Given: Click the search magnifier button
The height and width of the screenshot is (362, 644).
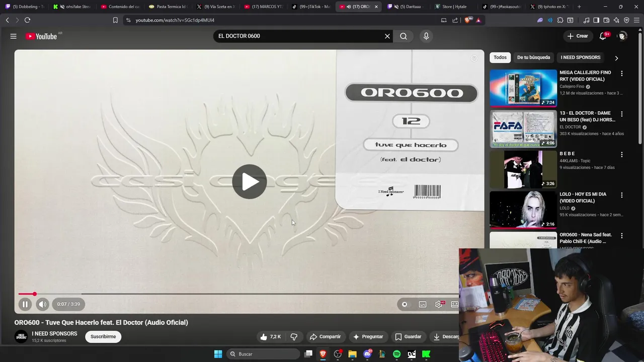Looking at the screenshot, I should coord(404,36).
